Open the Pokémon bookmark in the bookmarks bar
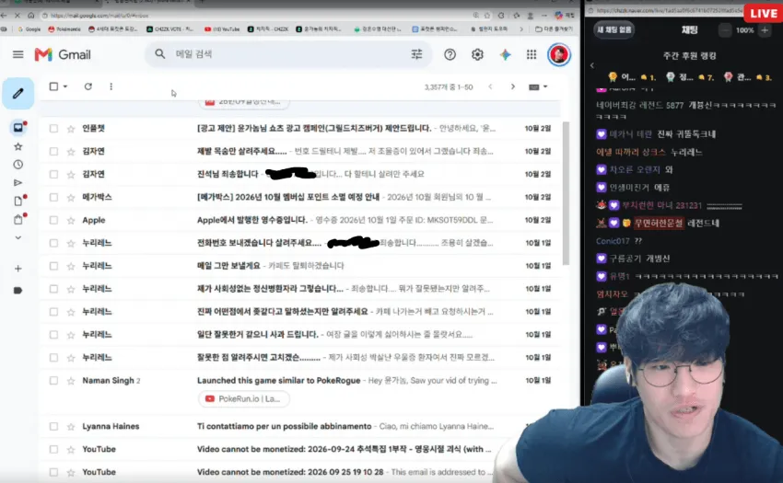This screenshot has width=783, height=483. pyautogui.click(x=64, y=29)
